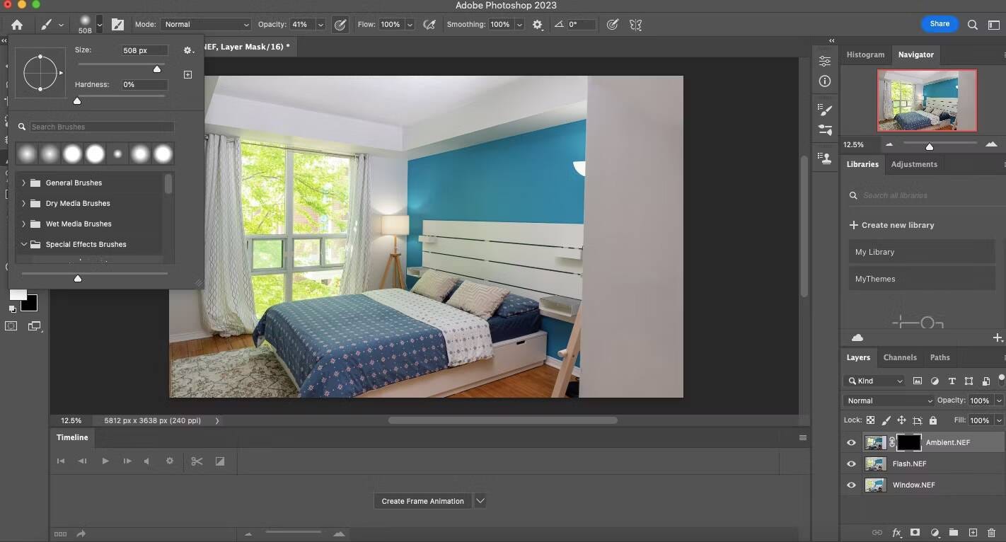Click the scissors split icon in Timeline
This screenshot has width=1006, height=542.
(197, 461)
